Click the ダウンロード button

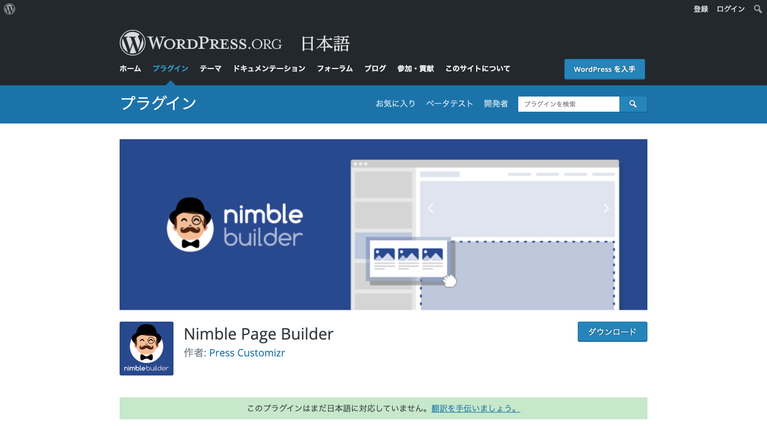pyautogui.click(x=613, y=332)
